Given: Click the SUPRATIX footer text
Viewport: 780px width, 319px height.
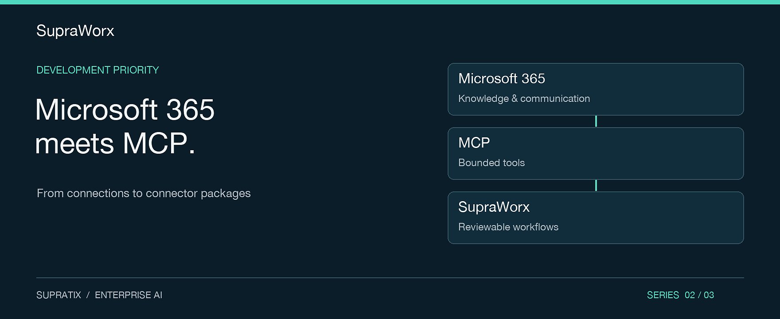Looking at the screenshot, I should pos(58,295).
